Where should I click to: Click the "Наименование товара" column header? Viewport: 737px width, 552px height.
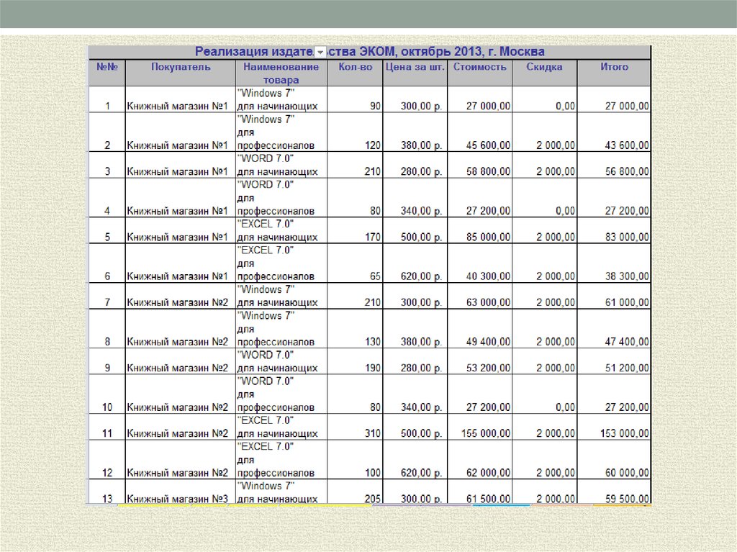click(x=281, y=73)
